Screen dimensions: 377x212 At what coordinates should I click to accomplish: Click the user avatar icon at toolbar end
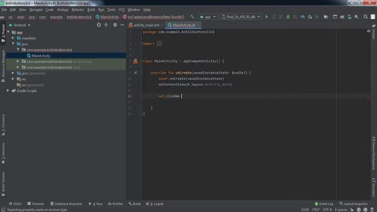pos(373,17)
